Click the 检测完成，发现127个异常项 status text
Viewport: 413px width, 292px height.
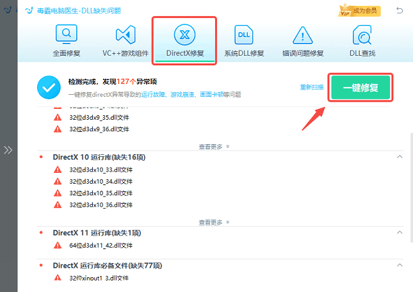pyautogui.click(x=113, y=81)
